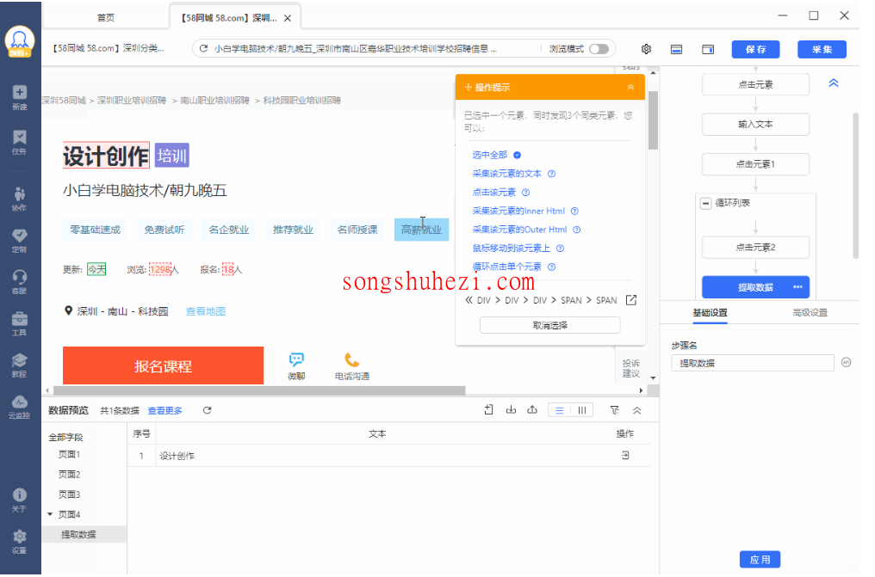Select the 点击元素2 workflow step
This screenshot has width=875, height=577.
pos(755,248)
